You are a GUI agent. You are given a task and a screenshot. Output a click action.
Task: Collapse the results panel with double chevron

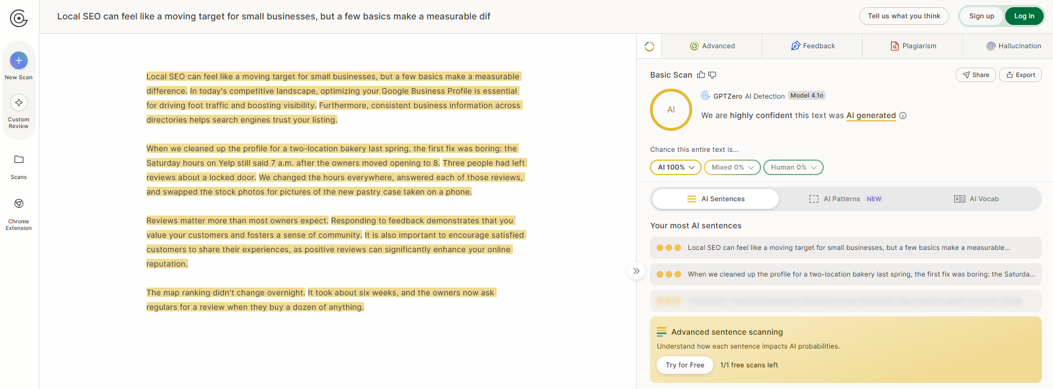(636, 271)
